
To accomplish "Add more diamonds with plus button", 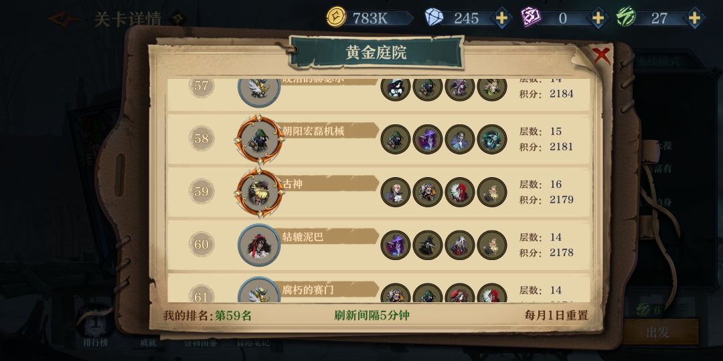I will point(501,19).
